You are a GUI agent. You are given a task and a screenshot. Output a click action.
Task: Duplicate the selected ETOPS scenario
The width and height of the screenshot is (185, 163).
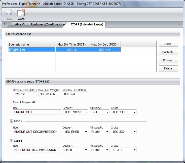click(x=168, y=52)
